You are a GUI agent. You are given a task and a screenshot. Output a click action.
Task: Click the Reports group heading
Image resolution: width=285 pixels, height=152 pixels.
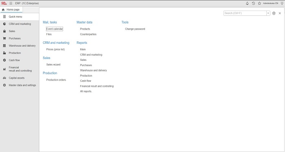[82, 43]
